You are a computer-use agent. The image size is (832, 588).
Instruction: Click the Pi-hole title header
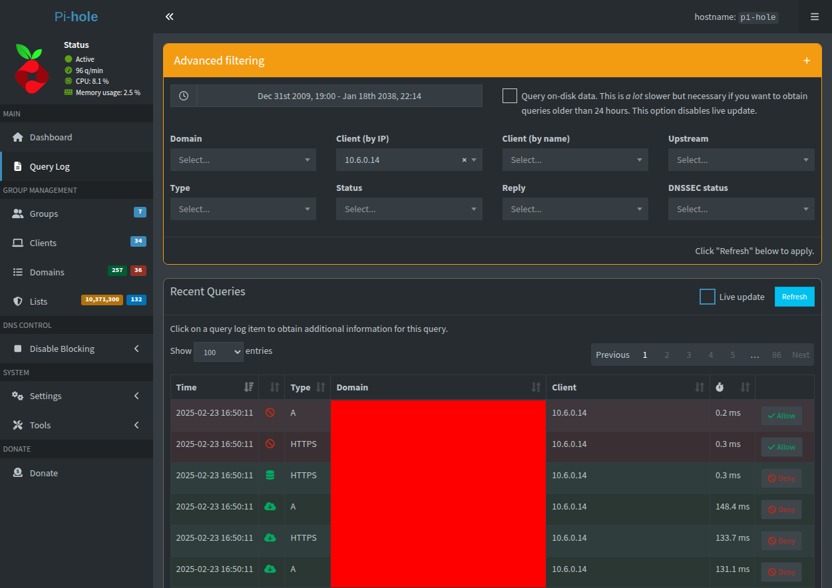tap(77, 17)
